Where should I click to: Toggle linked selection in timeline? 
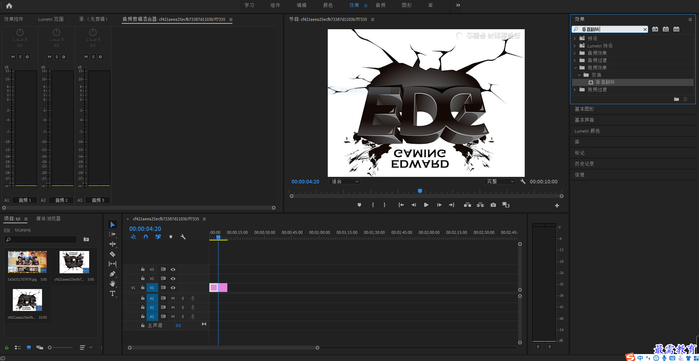158,237
